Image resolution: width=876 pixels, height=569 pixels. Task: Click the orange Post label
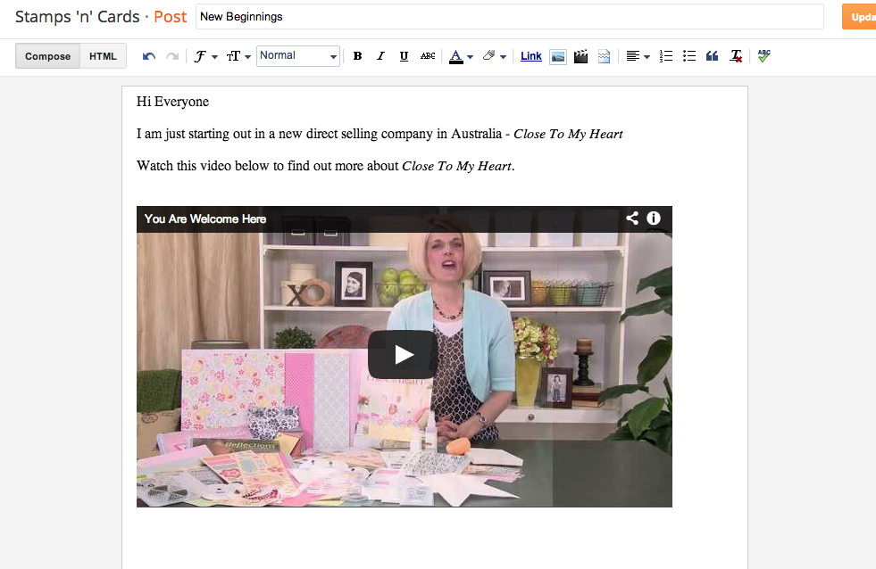pos(170,17)
